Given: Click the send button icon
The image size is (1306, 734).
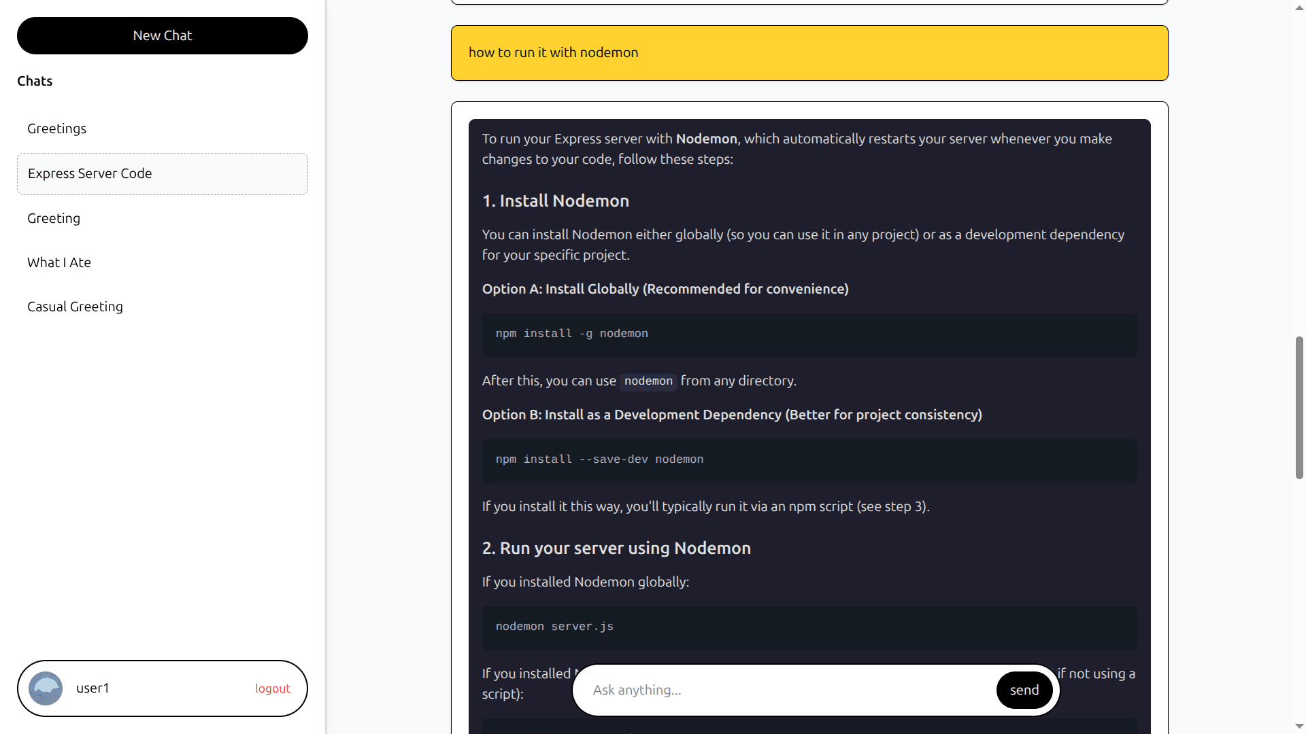Looking at the screenshot, I should [x=1024, y=689].
